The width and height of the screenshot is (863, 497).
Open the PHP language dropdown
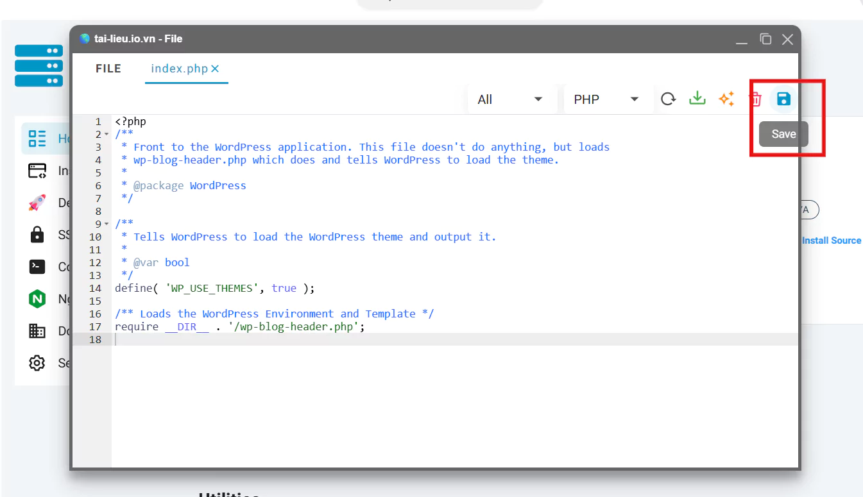click(606, 99)
